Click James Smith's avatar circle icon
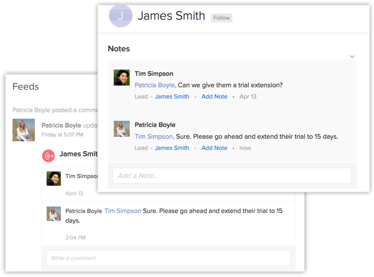The height and width of the screenshot is (277, 374). [120, 16]
